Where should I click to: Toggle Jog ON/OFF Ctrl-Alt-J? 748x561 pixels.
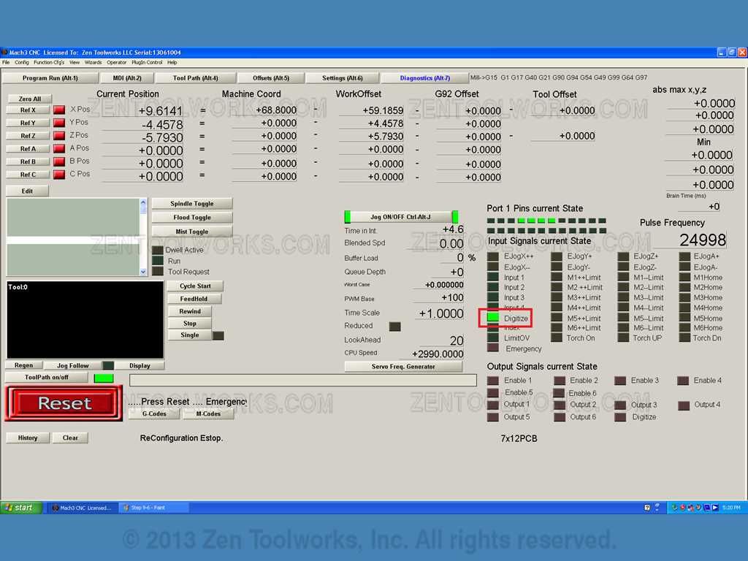[x=401, y=217]
